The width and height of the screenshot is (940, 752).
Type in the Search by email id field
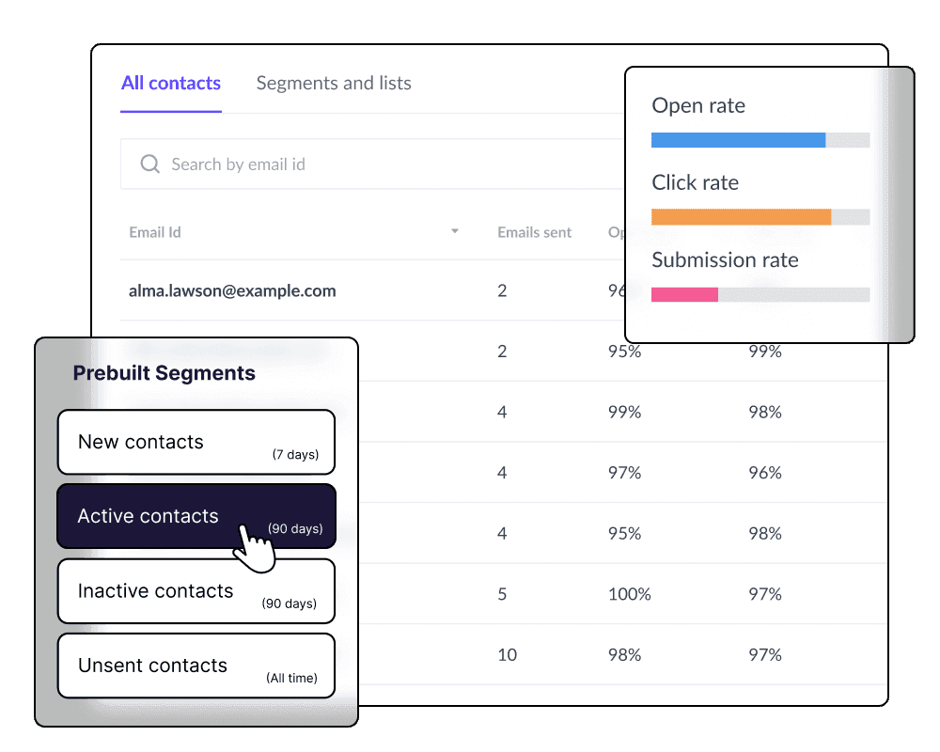click(376, 164)
